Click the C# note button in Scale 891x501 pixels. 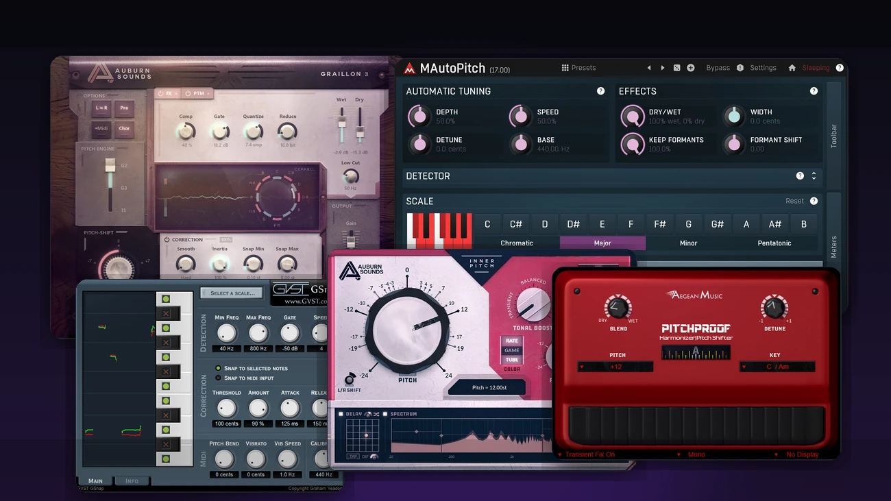(x=516, y=224)
